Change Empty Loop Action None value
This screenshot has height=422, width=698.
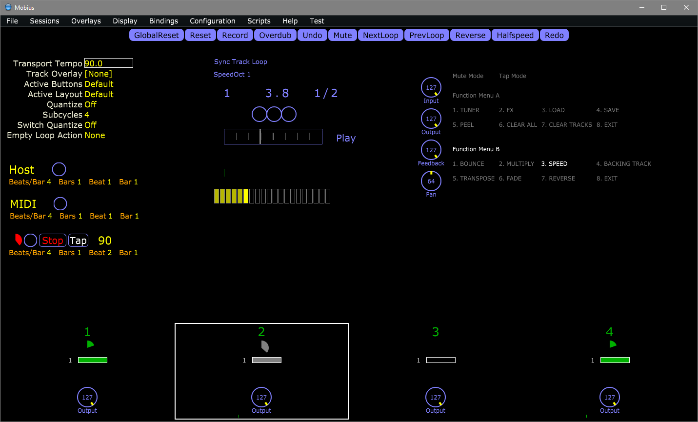[95, 135]
